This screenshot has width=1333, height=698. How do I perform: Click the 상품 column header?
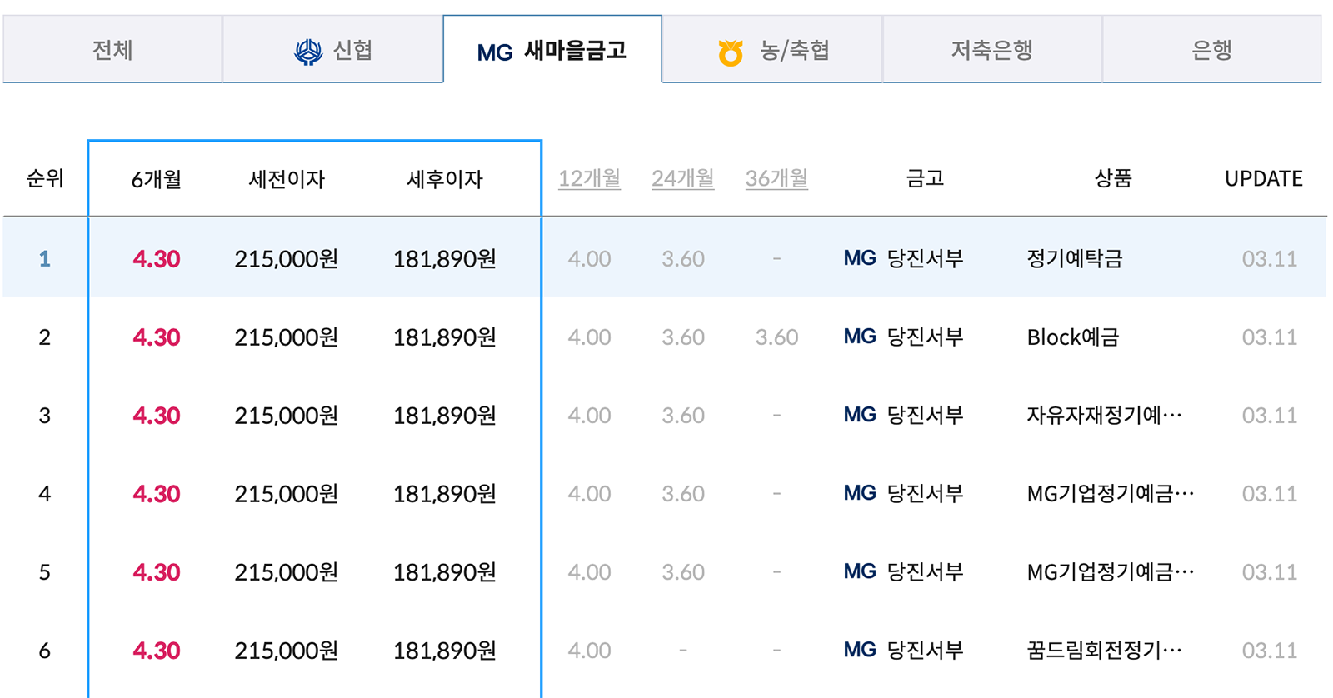[x=1113, y=178]
